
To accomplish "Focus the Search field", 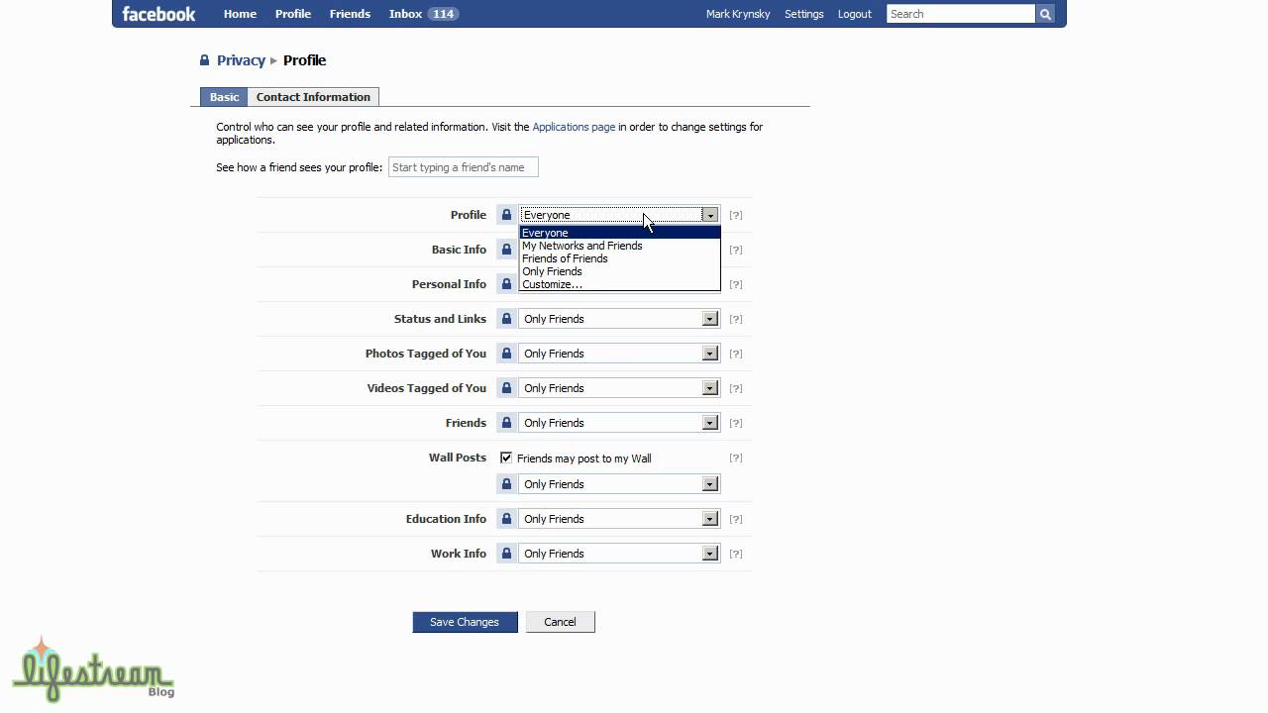I will (961, 14).
